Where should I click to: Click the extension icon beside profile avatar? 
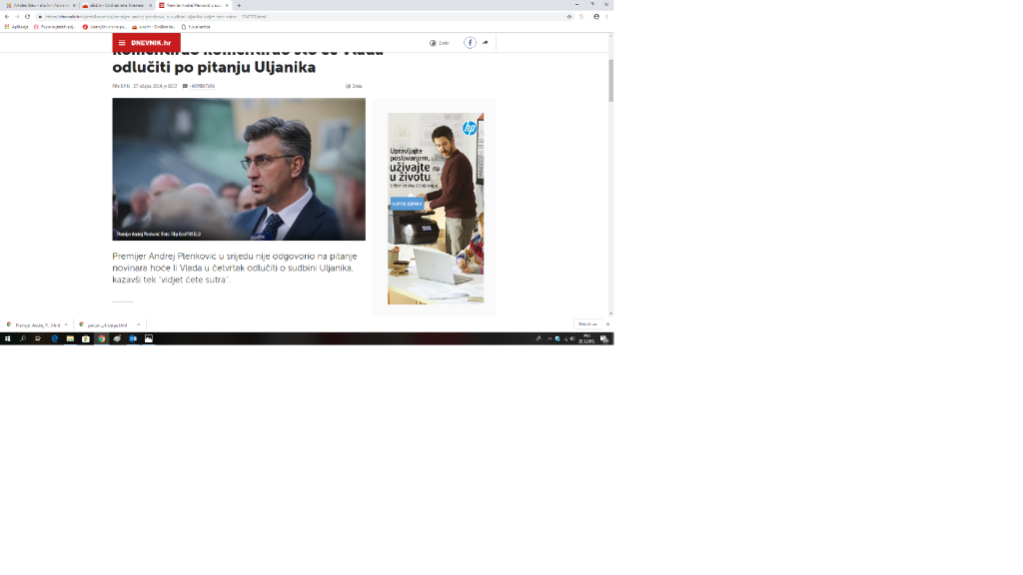point(582,16)
